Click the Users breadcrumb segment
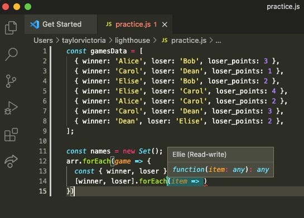The image size is (304, 218). (43, 41)
